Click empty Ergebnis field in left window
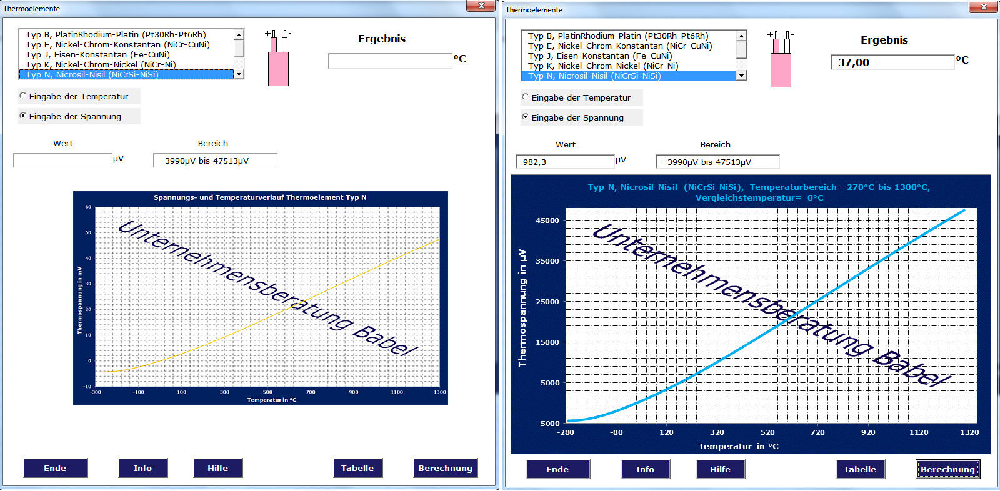The width and height of the screenshot is (1000, 491). click(x=390, y=61)
